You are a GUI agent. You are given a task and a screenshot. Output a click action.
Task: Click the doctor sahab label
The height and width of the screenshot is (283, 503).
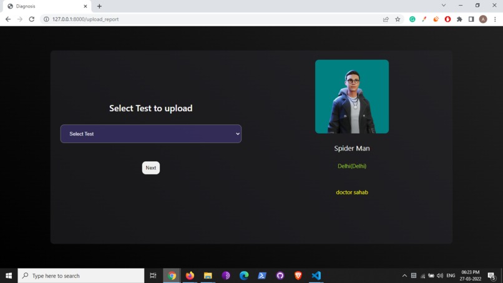coord(352,192)
